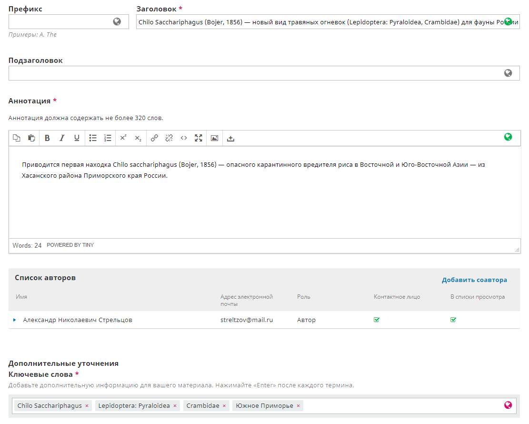Click the editor resize handle corner
The width and height of the screenshot is (529, 424).
517,249
